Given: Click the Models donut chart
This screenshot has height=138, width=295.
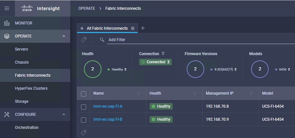Looking at the screenshot, I should 260,69.
